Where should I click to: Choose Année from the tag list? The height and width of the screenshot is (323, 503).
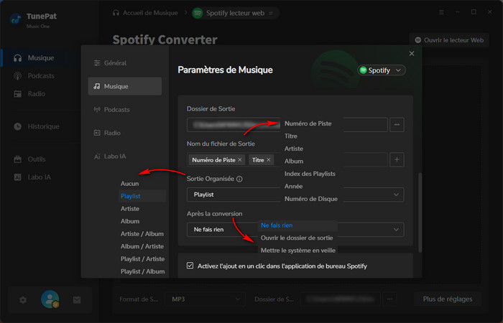[x=293, y=186]
